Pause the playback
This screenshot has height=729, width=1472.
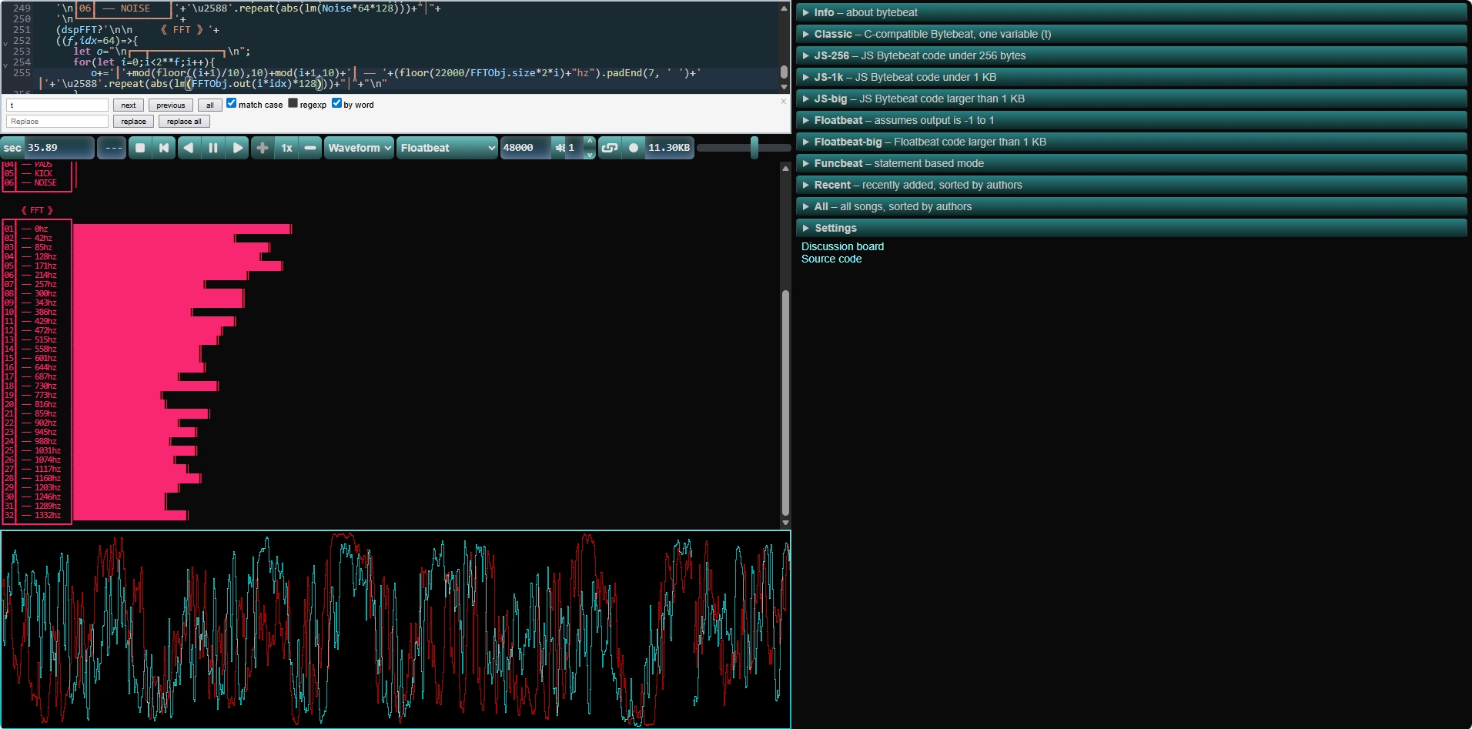pos(213,148)
